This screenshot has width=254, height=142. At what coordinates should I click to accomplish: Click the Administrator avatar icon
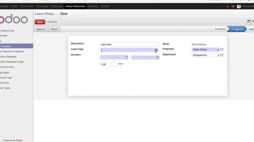click(239, 6)
